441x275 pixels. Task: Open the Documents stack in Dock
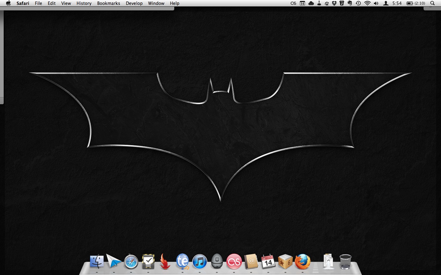(328, 262)
